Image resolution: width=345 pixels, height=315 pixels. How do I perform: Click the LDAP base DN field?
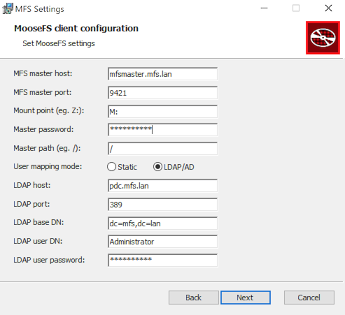(162, 224)
